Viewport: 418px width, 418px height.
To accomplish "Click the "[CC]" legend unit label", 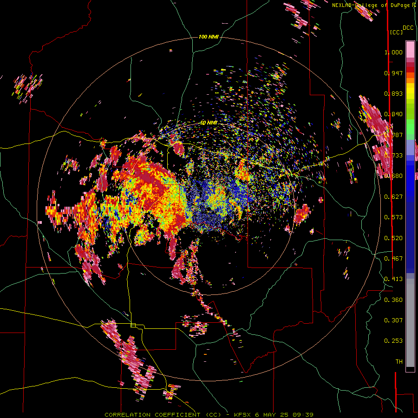I will 396,33.
